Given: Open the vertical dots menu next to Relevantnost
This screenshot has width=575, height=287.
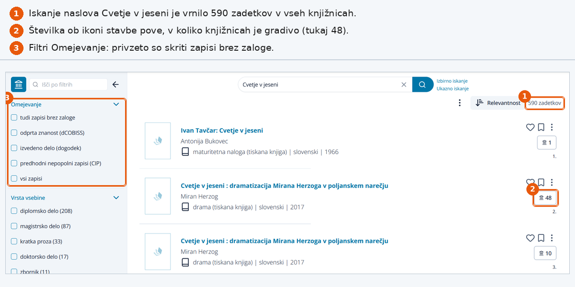Looking at the screenshot, I should point(460,103).
